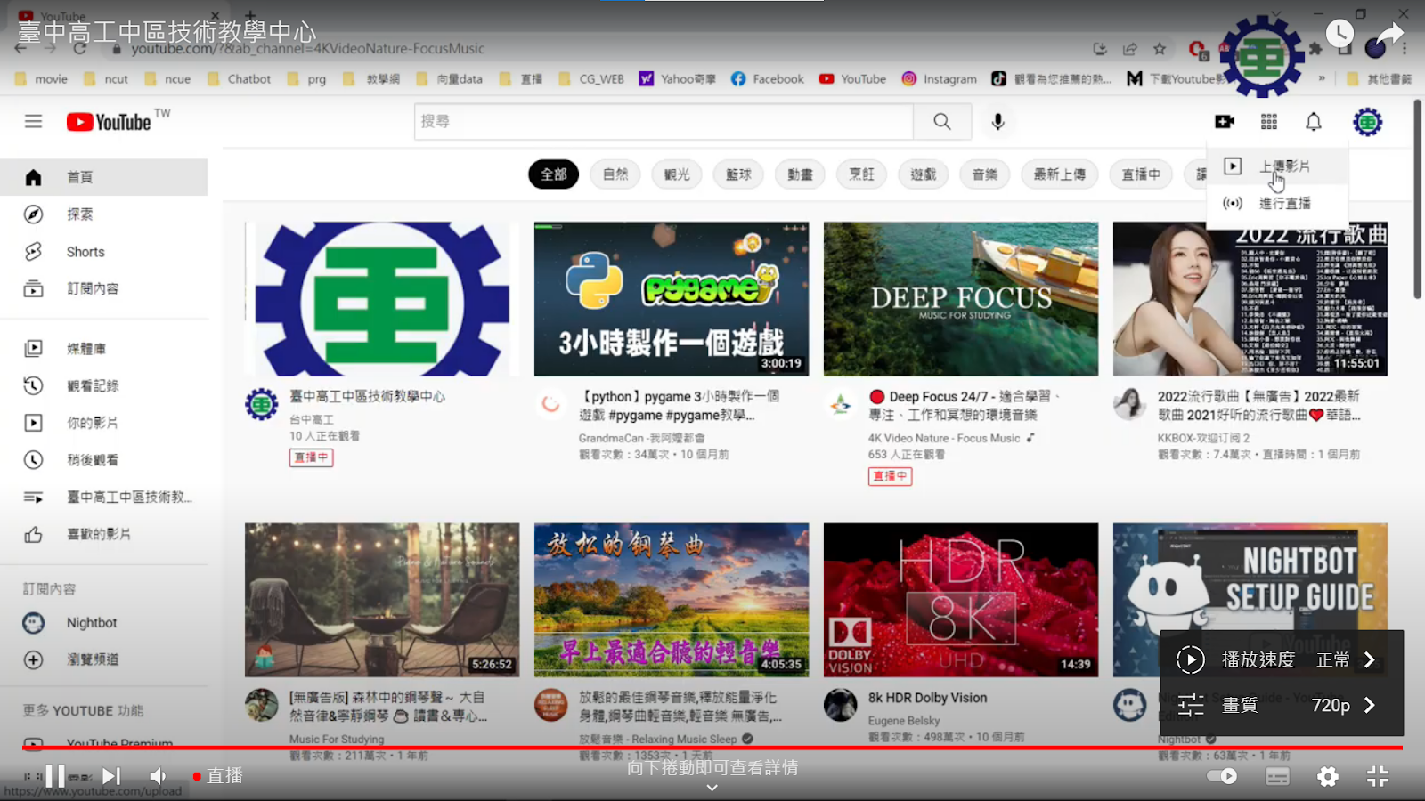
Task: Click the Create video camera icon
Action: [1225, 121]
